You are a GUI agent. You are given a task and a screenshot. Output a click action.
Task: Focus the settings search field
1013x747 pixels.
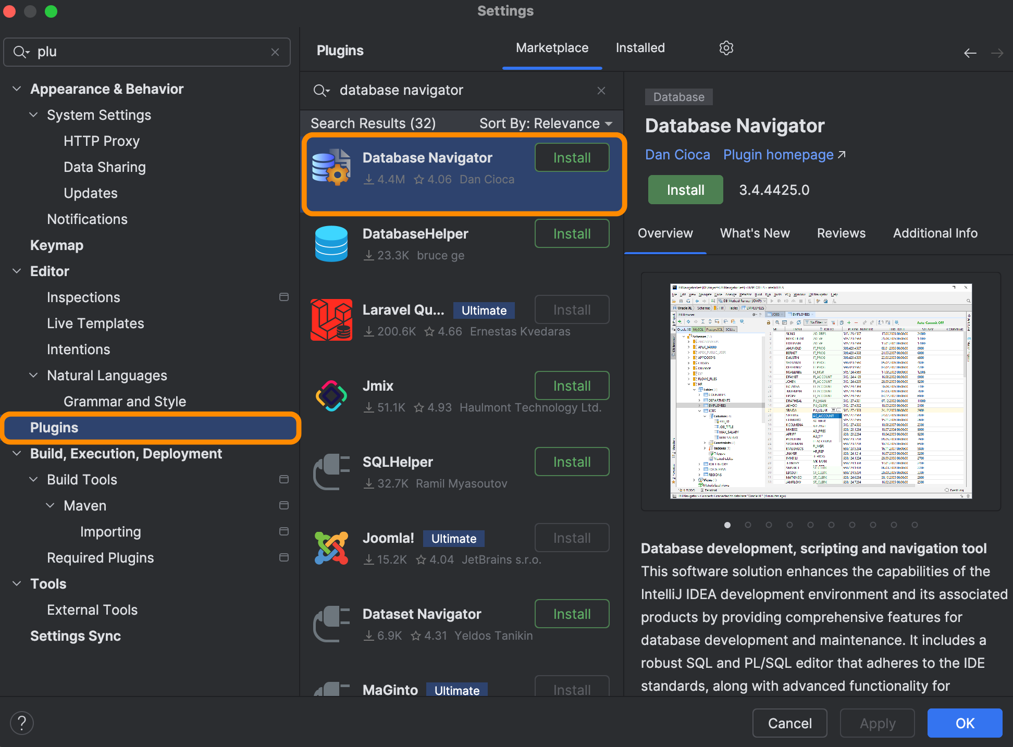tap(147, 52)
